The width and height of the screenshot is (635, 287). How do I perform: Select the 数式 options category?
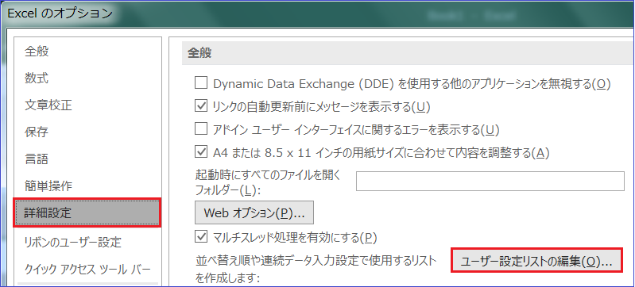87,78
